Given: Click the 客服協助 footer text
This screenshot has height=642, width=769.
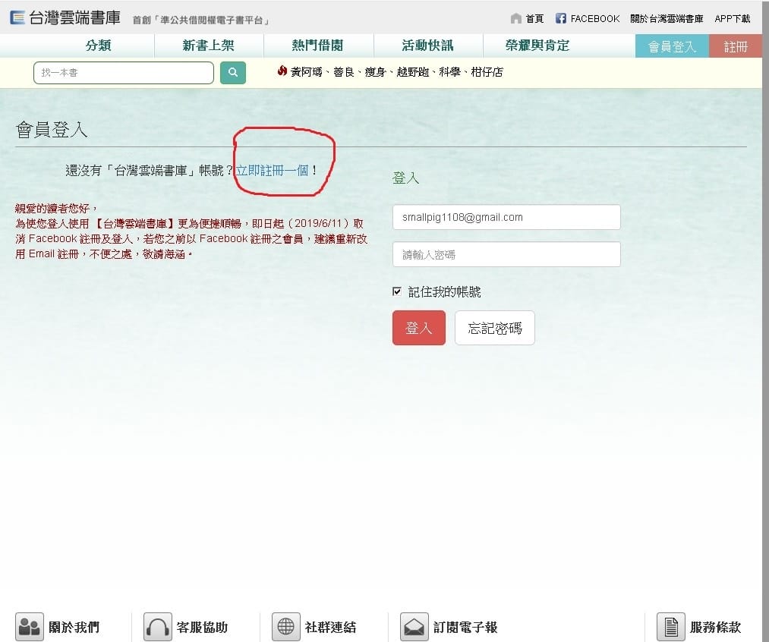Looking at the screenshot, I should point(202,628).
